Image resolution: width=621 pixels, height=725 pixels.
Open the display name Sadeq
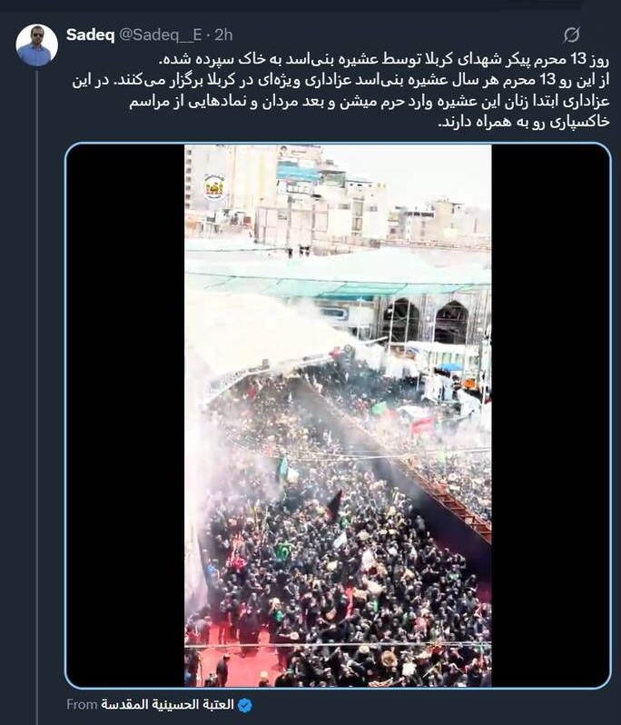(90, 35)
